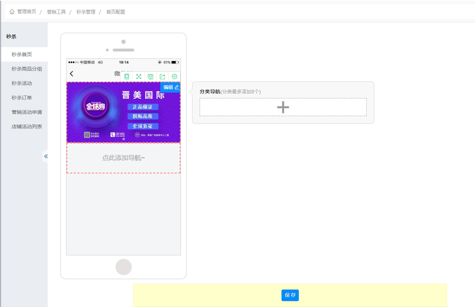Collapse the sidebar with double-chevron arrow

pos(46,156)
